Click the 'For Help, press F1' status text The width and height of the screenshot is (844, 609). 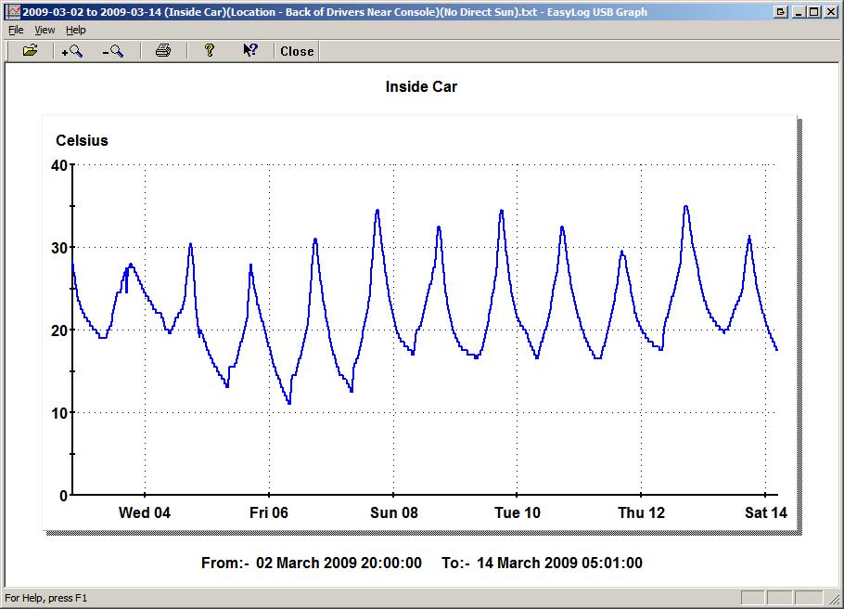click(x=45, y=598)
